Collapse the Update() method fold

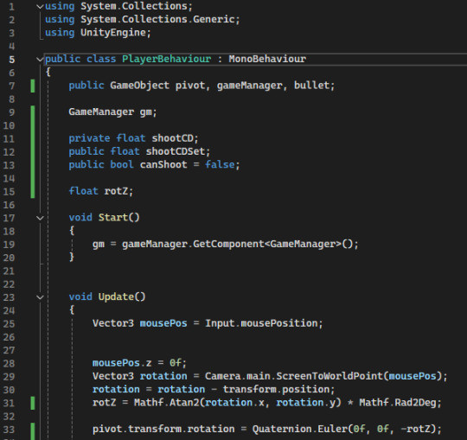coord(40,297)
